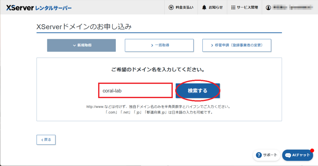Click the grid icon for サービス管理
The image size is (318, 166).
[x=233, y=7]
